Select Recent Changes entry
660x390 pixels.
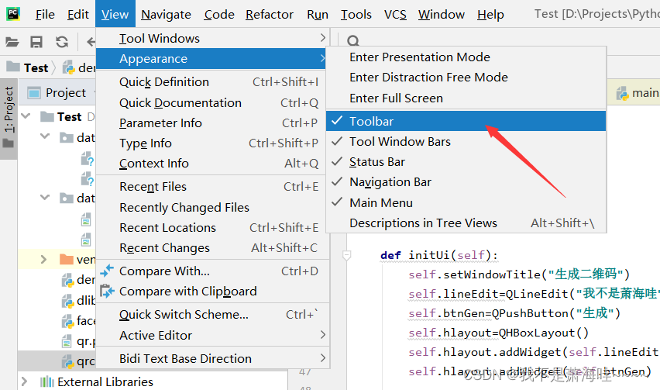click(x=212, y=247)
